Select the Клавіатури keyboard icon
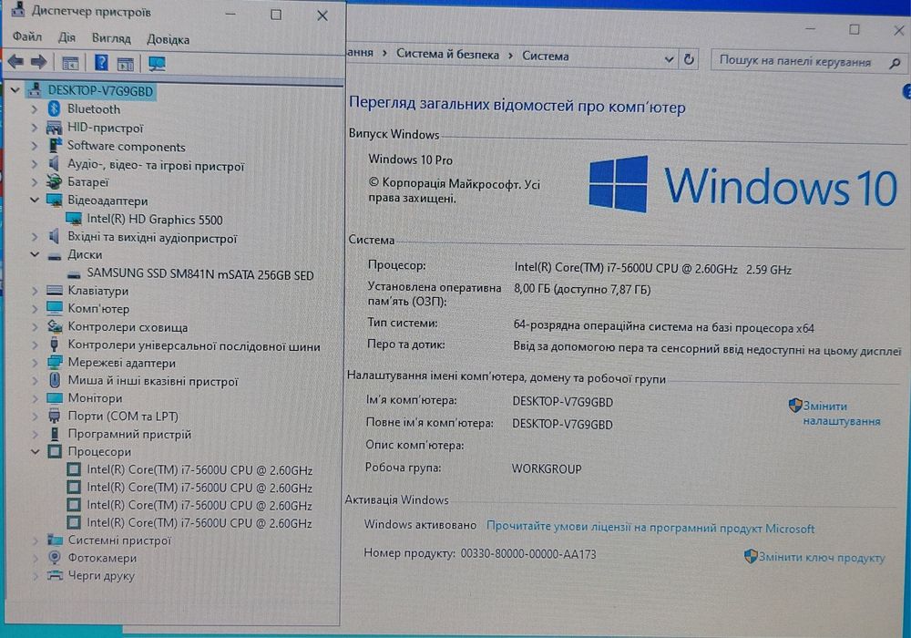 coord(54,290)
